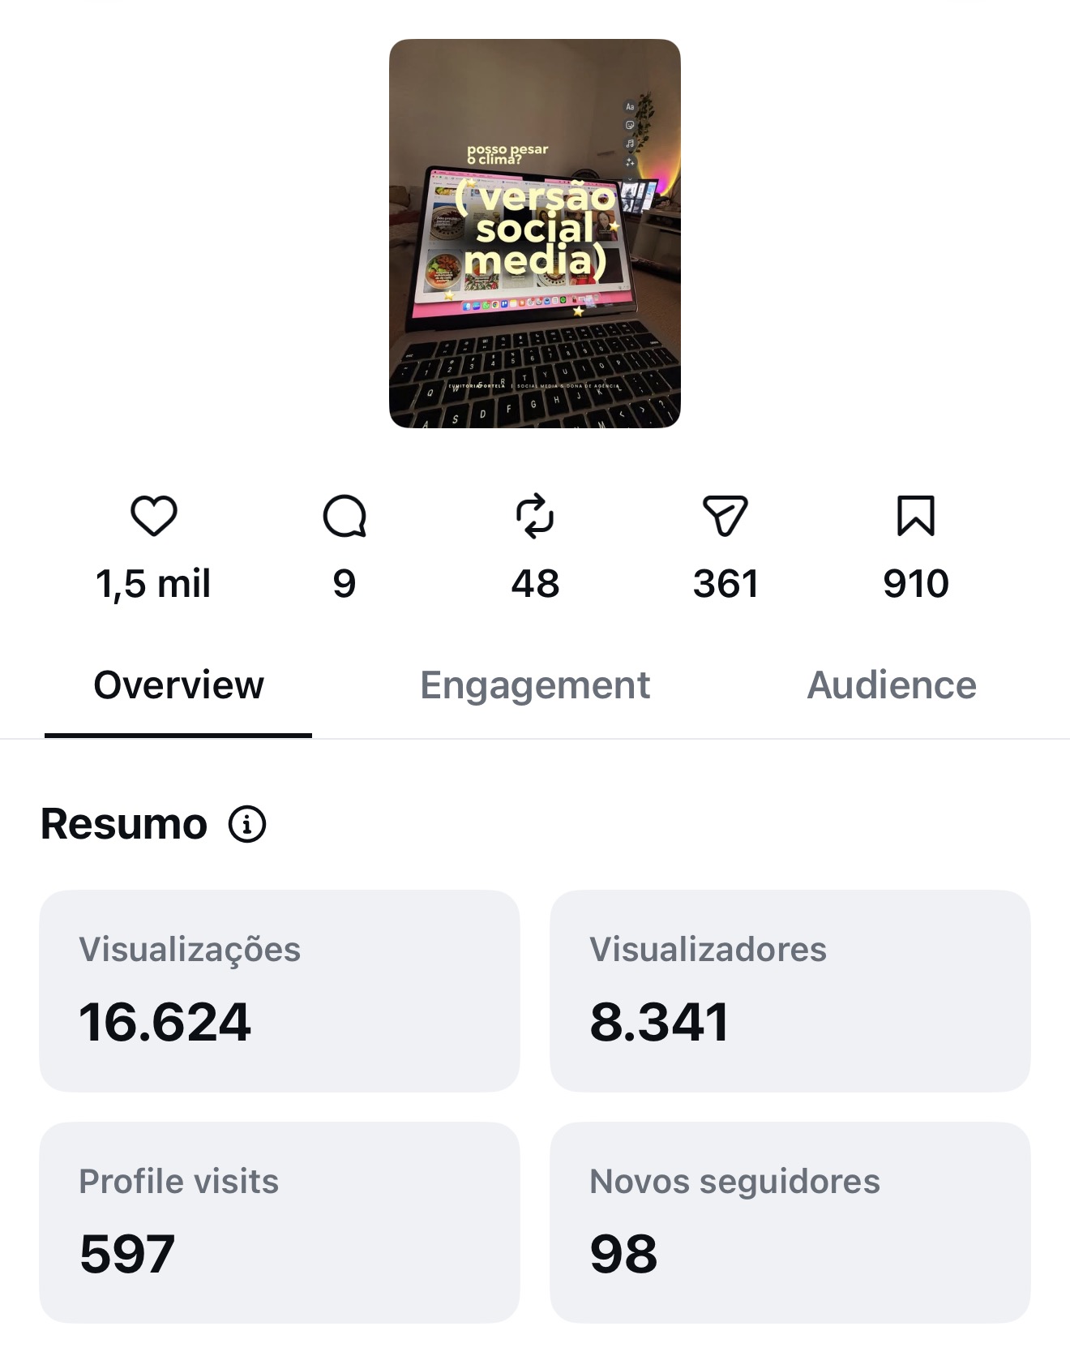Switch to the Engagement tab
Screen dimensions: 1070x1365
pyautogui.click(x=535, y=685)
